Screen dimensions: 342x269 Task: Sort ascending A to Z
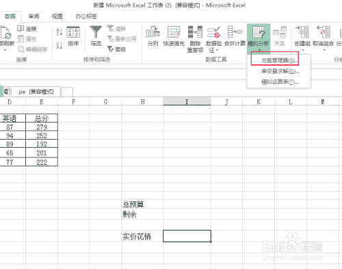(x=59, y=32)
